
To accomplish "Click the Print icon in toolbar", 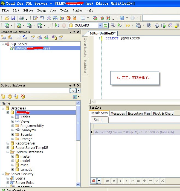I will pyautogui.click(x=21, y=18).
